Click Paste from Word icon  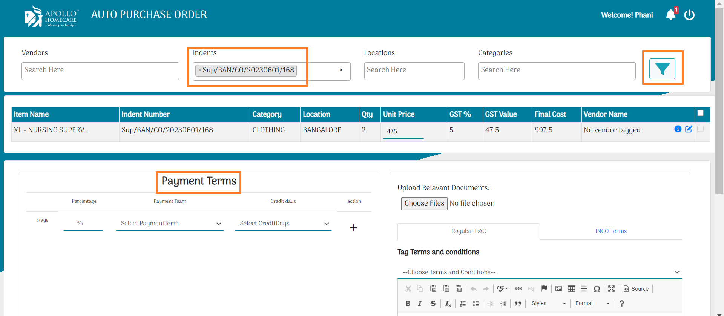tap(459, 289)
